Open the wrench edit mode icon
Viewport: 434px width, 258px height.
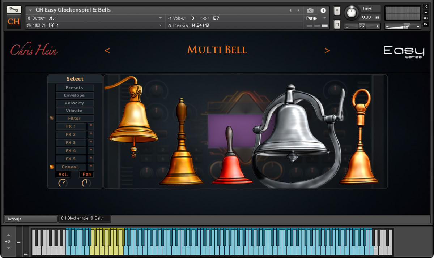(14, 10)
